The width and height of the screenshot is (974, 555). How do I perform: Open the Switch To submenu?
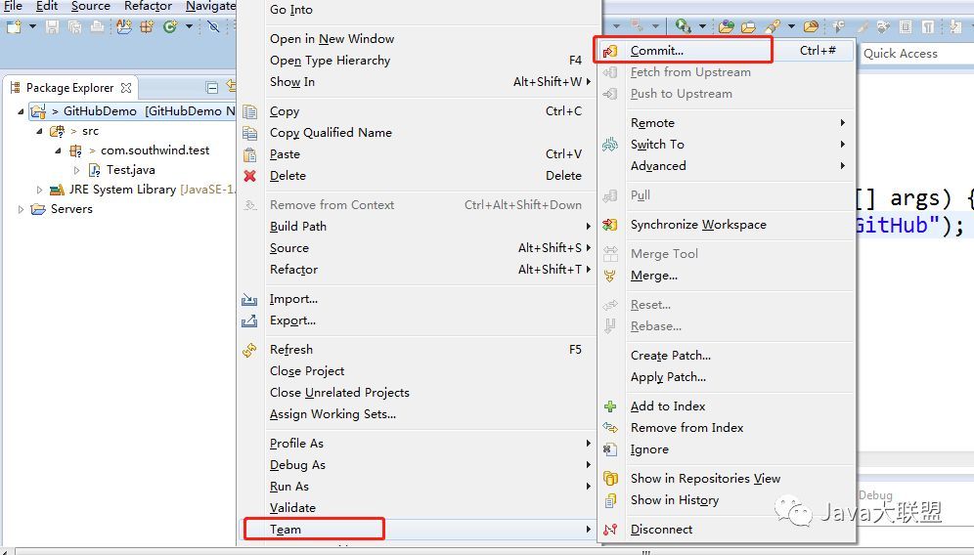(x=727, y=145)
